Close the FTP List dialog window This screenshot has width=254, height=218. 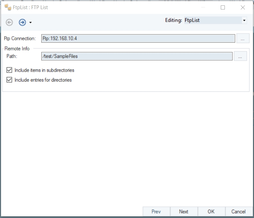pos(243,7)
